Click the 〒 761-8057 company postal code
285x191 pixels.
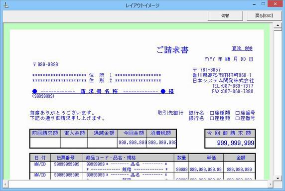click(x=207, y=70)
